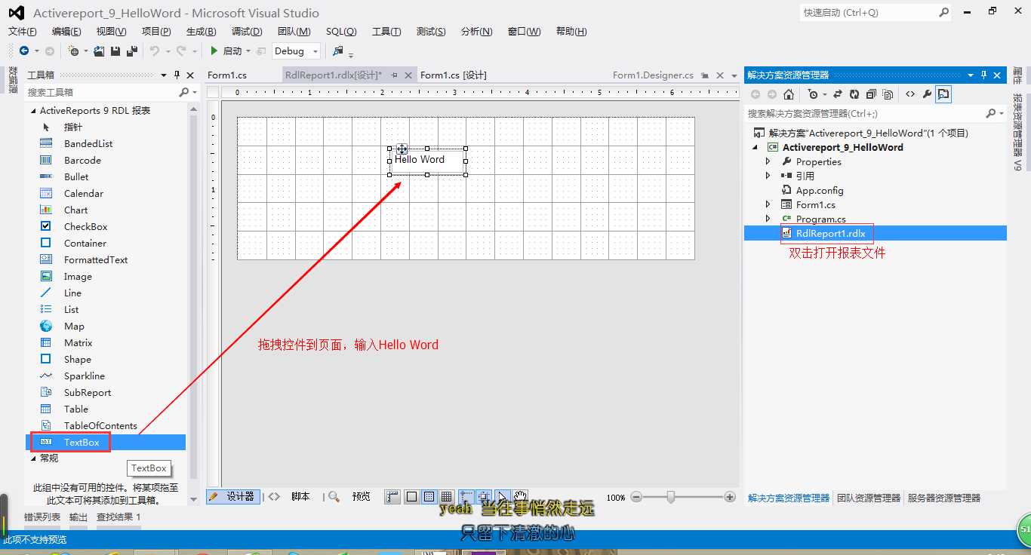Toggle the line grid mode icon
Screen dimensions: 1031x555
(446, 496)
